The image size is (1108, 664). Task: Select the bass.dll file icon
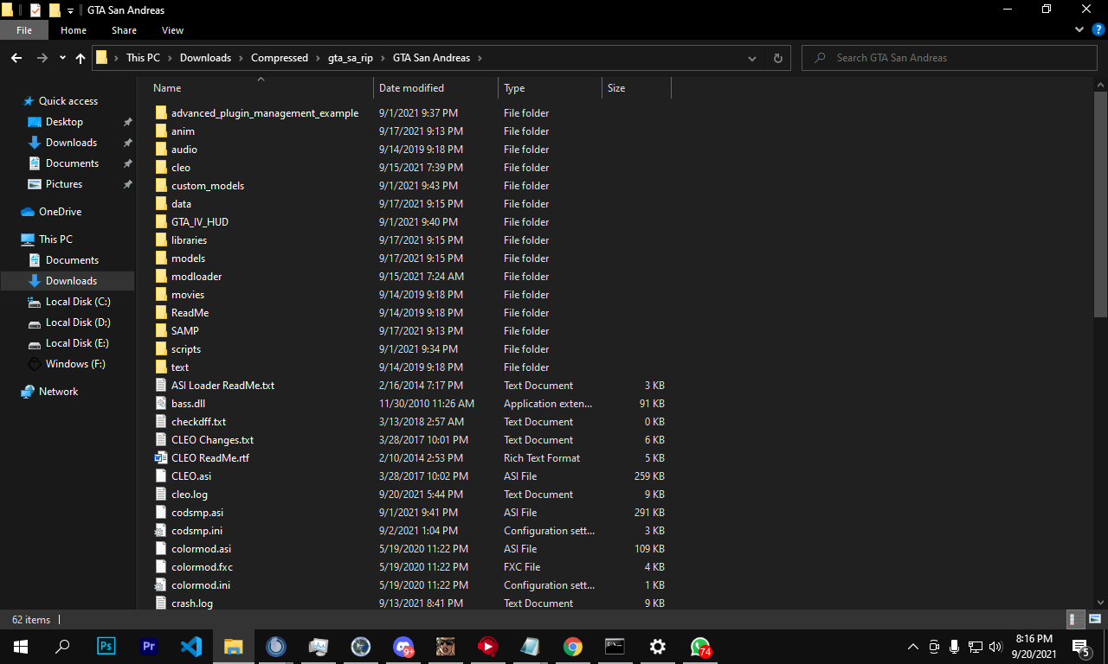160,404
